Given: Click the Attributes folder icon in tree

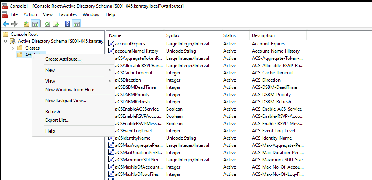Looking at the screenshot, I should click(20, 55).
